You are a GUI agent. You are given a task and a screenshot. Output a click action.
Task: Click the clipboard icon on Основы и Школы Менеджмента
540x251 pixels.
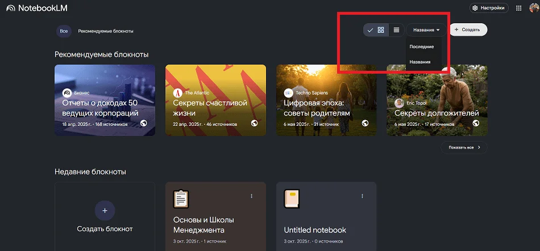(181, 199)
